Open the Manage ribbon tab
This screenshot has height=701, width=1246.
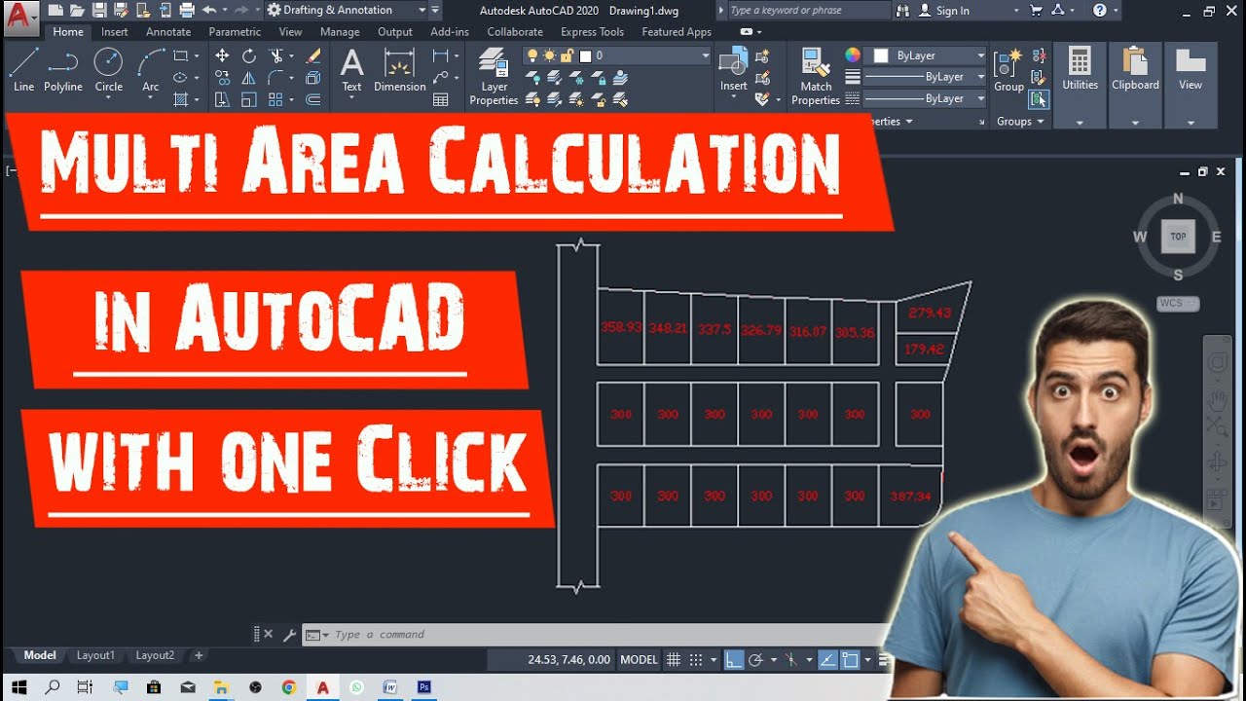click(340, 31)
